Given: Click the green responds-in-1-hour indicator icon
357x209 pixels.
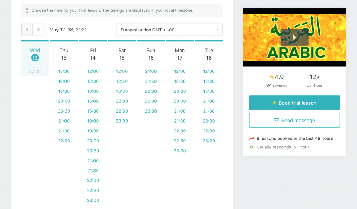Looking at the screenshot, I should coord(252,147).
